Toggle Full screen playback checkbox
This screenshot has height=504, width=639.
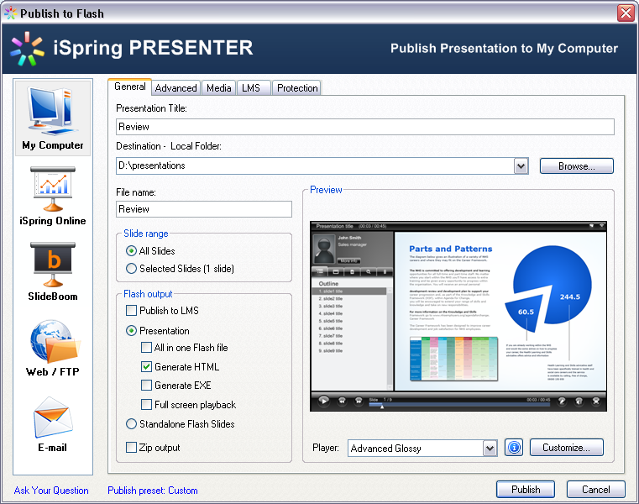[146, 405]
